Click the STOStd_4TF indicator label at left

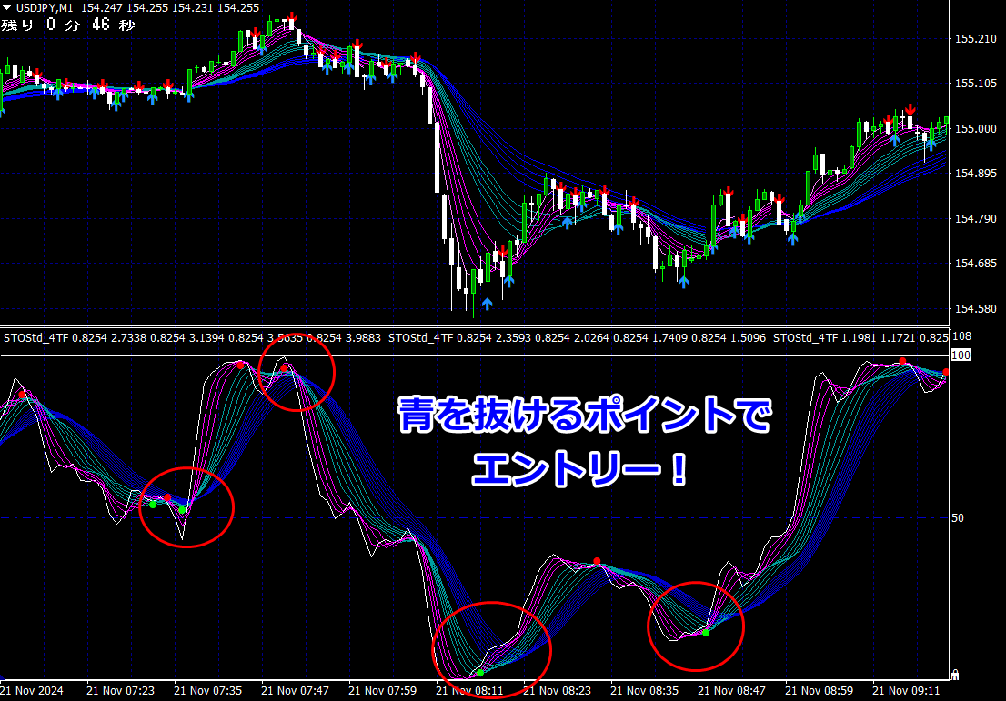pos(36,338)
